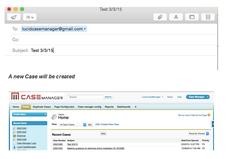Screen dimensions: 226x159
Task: Click the case icon beside sidebar 00001062
Action: (14, 128)
